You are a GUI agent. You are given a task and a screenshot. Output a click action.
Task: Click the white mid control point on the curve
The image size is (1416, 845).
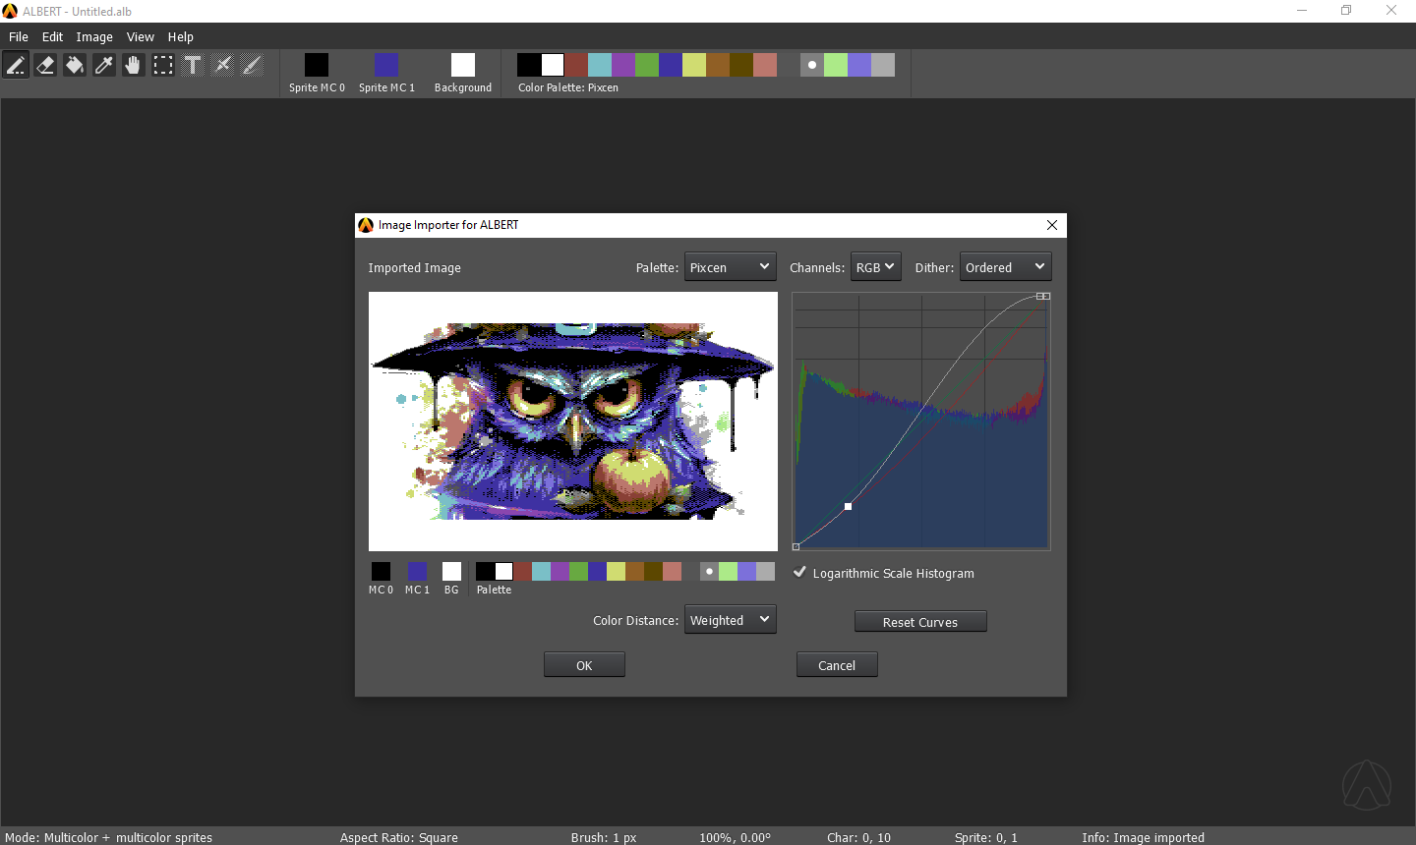[848, 506]
